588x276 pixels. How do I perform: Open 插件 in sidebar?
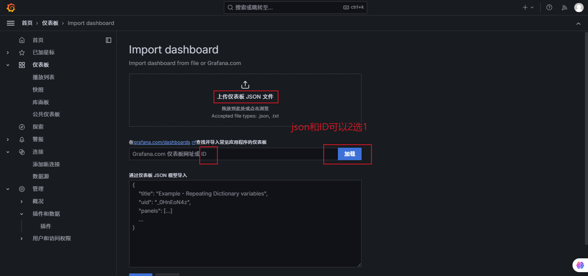click(x=46, y=226)
